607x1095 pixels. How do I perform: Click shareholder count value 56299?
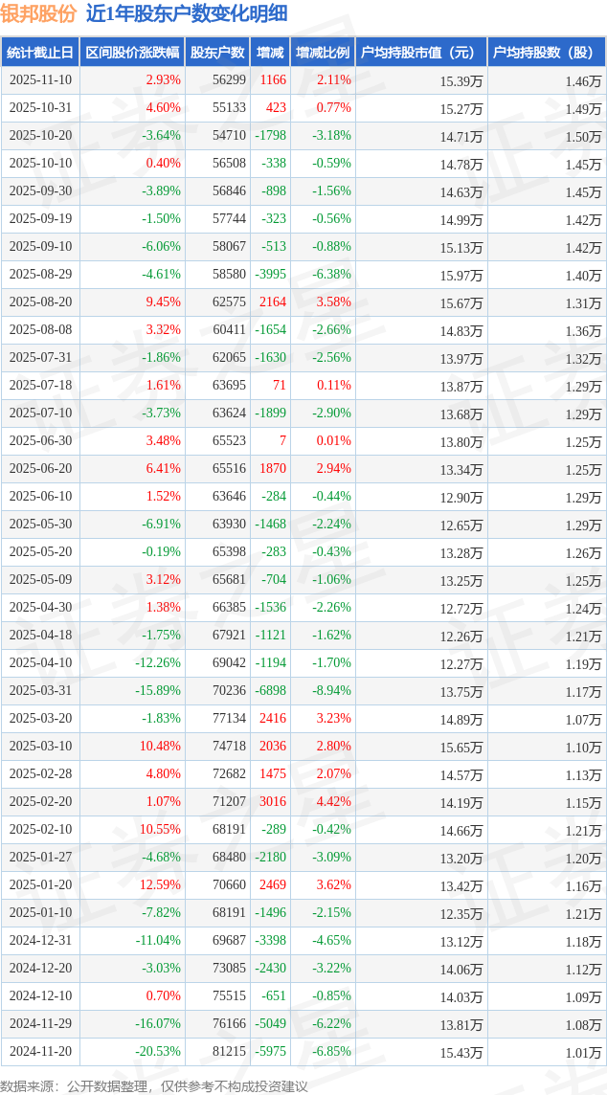click(x=229, y=80)
